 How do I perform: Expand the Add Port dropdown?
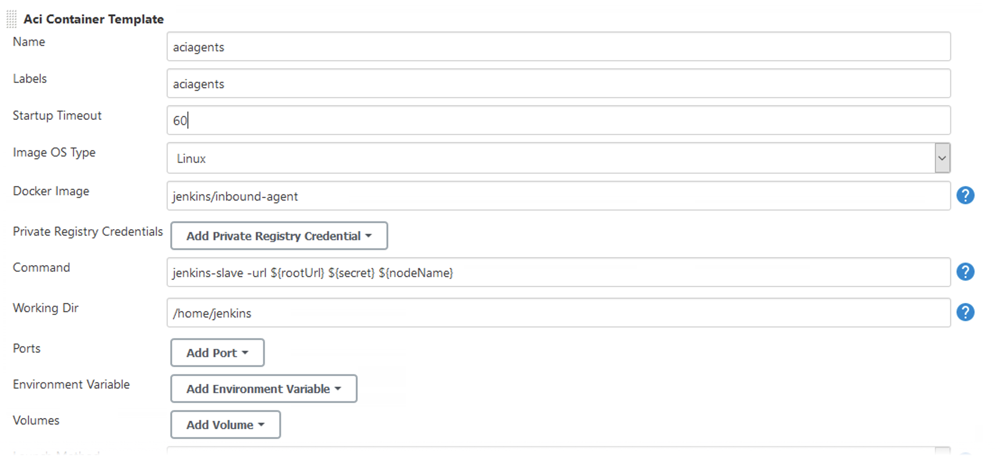(x=217, y=353)
